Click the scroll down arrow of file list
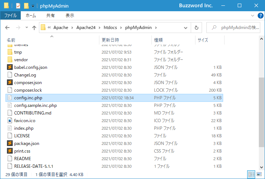The height and width of the screenshot is (179, 265). 261,167
